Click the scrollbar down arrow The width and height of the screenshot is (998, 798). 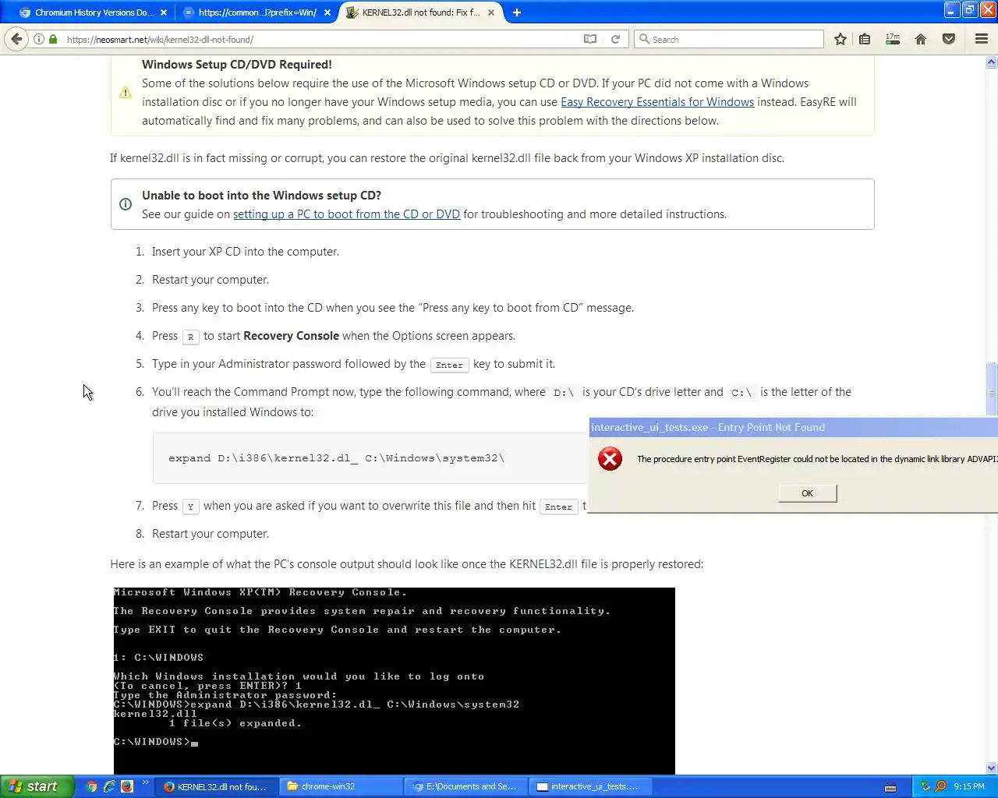pyautogui.click(x=992, y=768)
